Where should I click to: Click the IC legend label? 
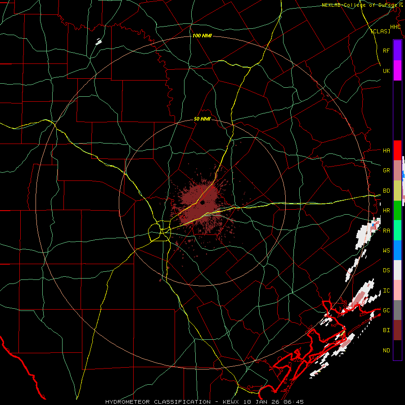tap(386, 290)
